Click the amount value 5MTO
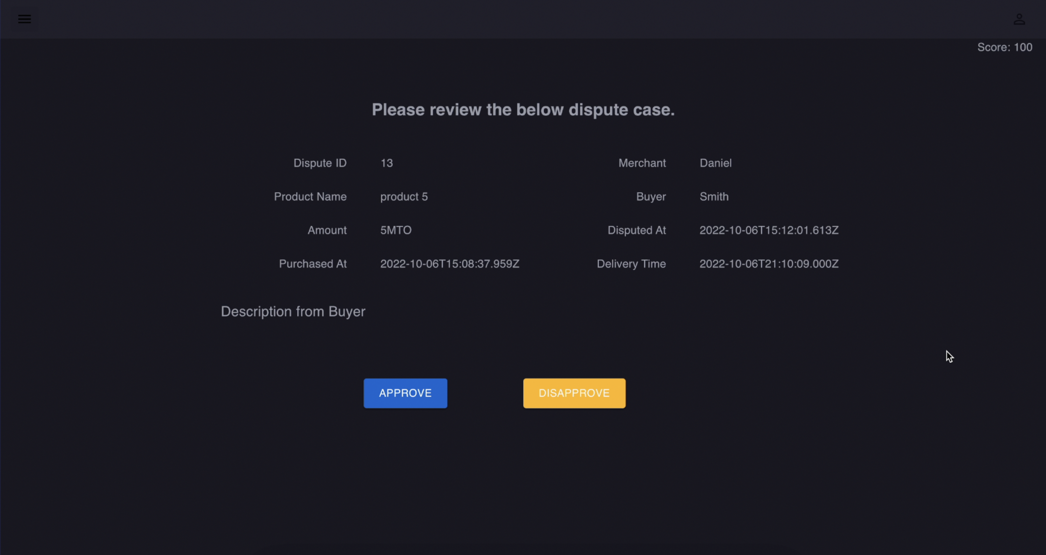The height and width of the screenshot is (555, 1046). 396,230
